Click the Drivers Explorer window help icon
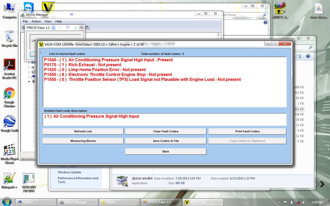This screenshot has height=206, width=330. point(308,56)
